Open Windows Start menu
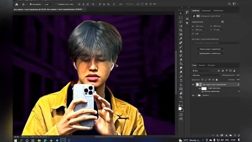The image size is (252, 142). pyautogui.click(x=16, y=140)
